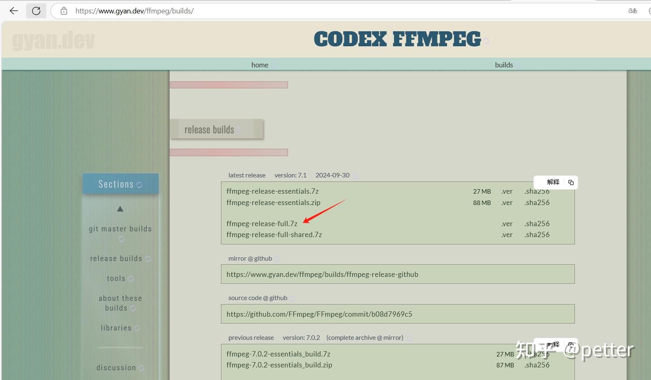Click the browser back arrow
The width and height of the screenshot is (651, 380).
(x=14, y=11)
